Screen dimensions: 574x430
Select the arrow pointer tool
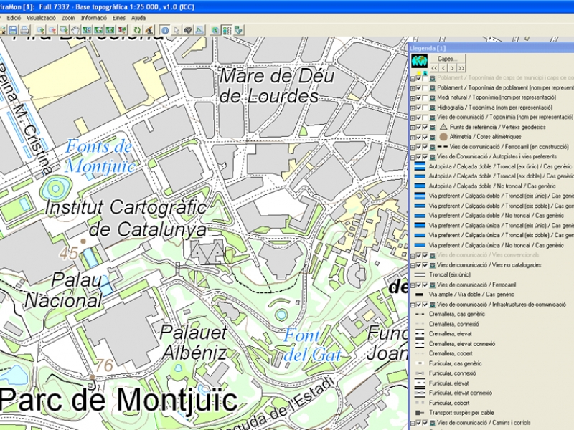[x=176, y=30]
